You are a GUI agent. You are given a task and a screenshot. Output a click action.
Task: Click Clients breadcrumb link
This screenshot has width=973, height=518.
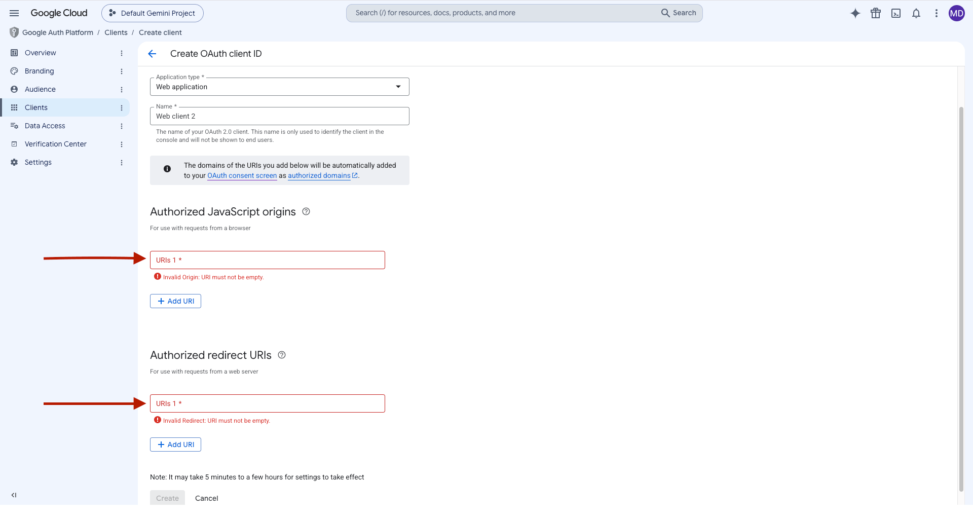(116, 32)
